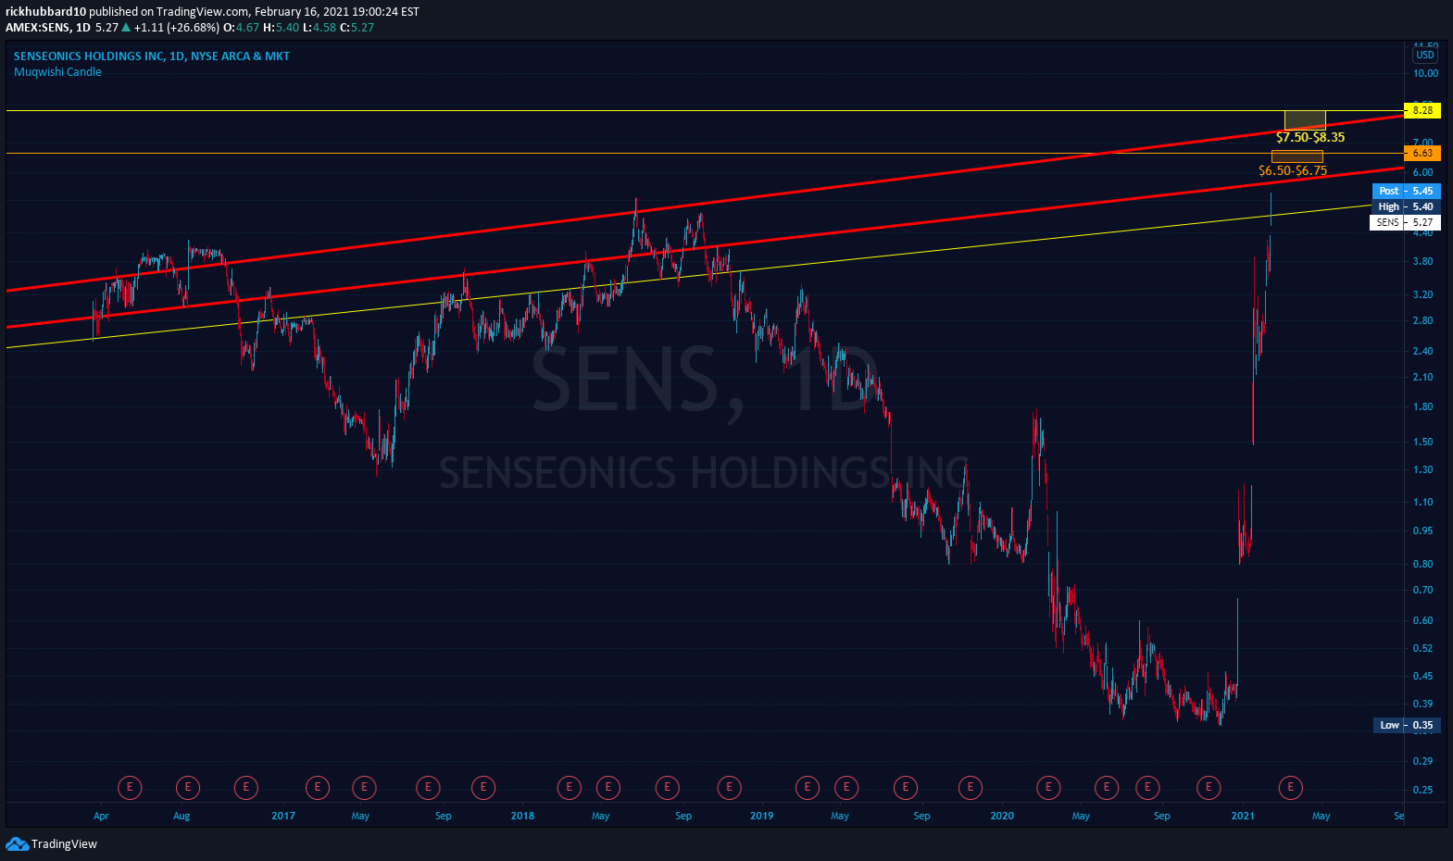Image resolution: width=1453 pixels, height=861 pixels.
Task: Click the orange 6.63 price label
Action: (1422, 153)
